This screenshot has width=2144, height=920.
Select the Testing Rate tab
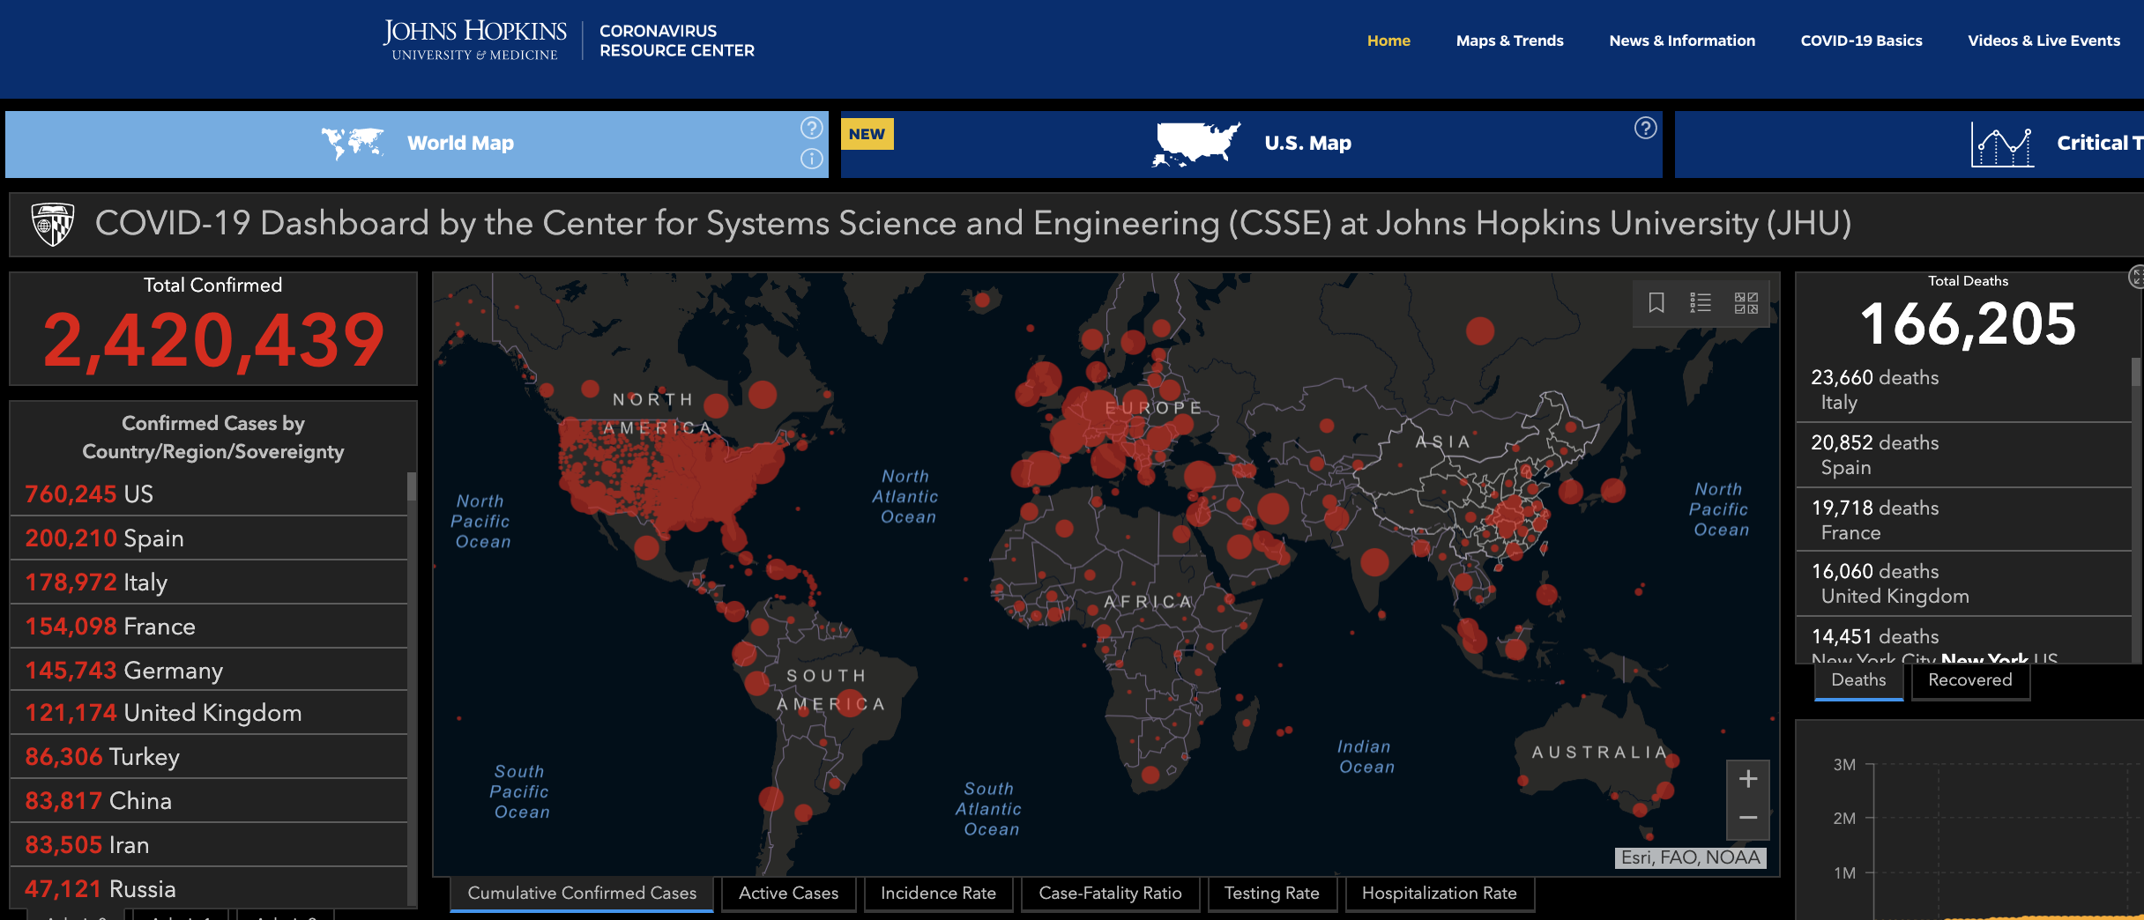point(1271,894)
